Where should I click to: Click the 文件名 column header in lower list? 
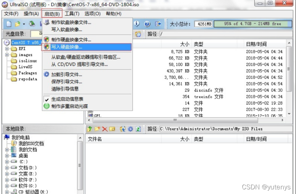tap(124, 139)
